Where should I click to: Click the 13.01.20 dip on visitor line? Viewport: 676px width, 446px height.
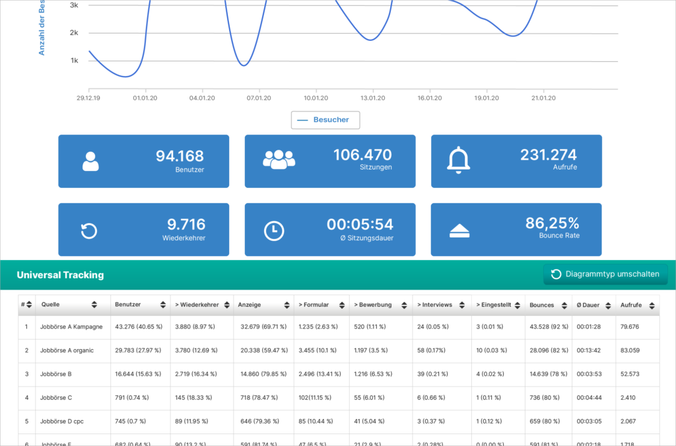(x=370, y=40)
